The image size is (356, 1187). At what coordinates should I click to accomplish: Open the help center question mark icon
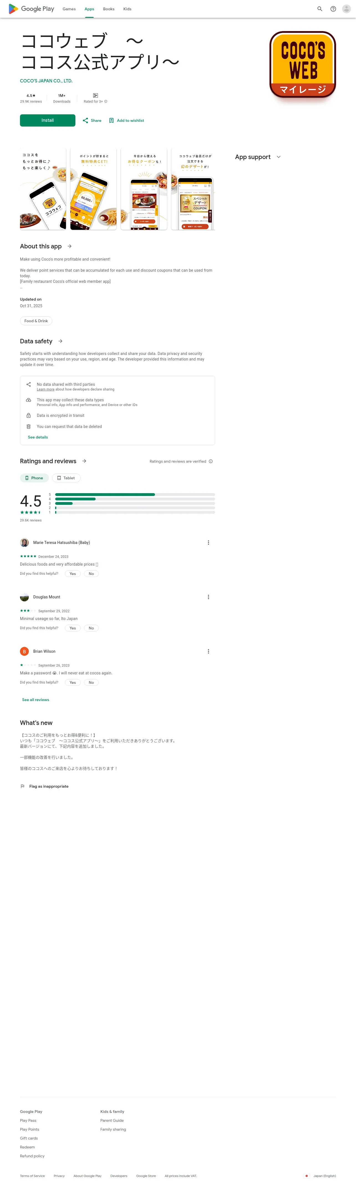[x=333, y=9]
